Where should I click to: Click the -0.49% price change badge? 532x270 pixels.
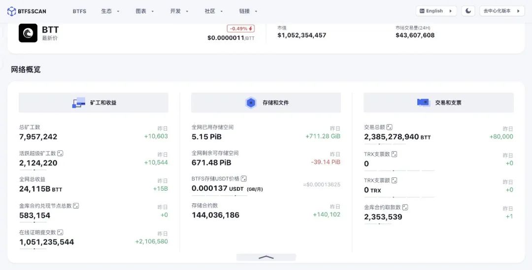241,29
